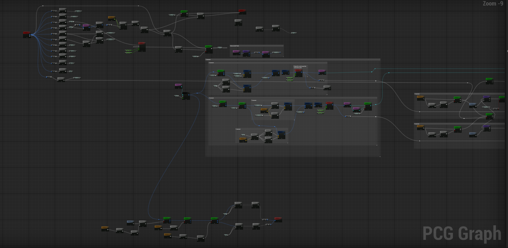Select the green node above the upper-right comment box
This screenshot has height=248, width=508.
[x=490, y=81]
